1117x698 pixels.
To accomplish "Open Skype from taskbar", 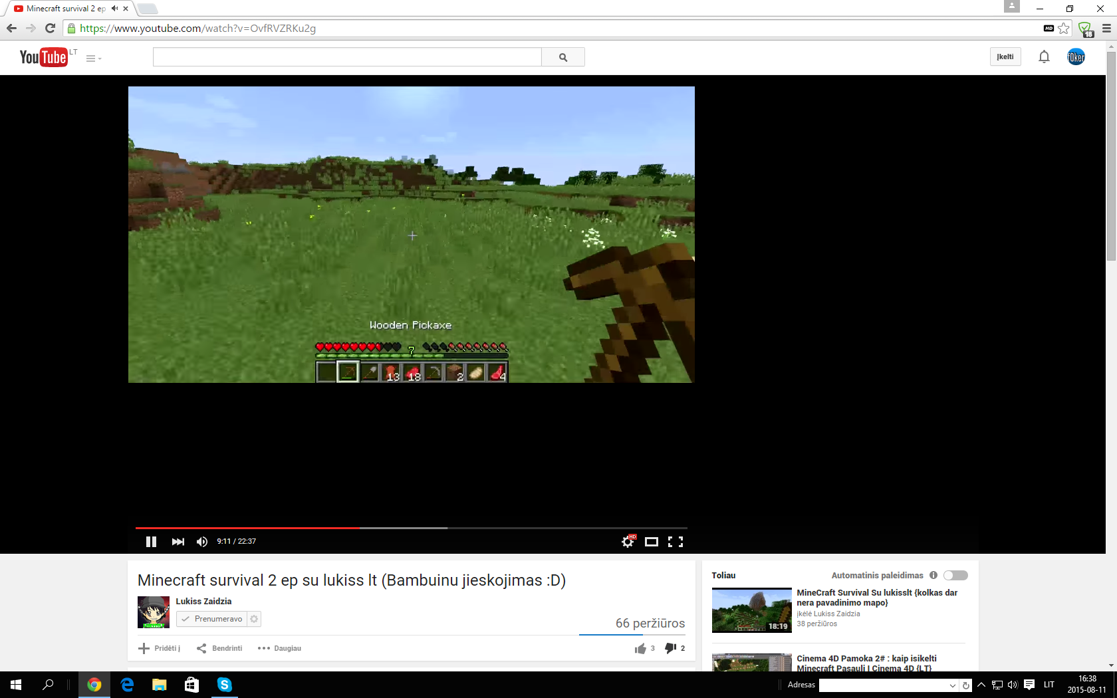I will [225, 685].
